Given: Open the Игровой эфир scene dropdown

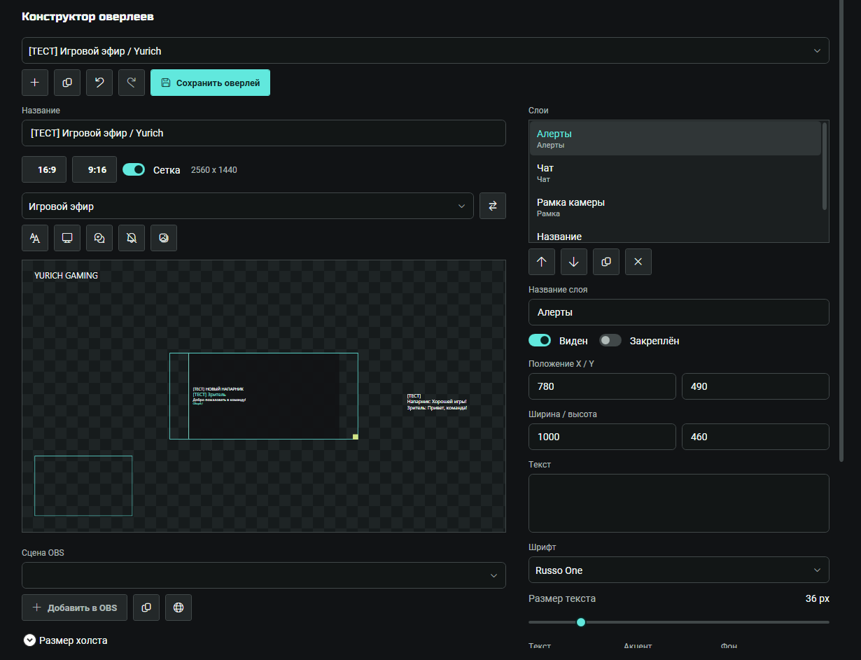Looking at the screenshot, I should pyautogui.click(x=248, y=206).
